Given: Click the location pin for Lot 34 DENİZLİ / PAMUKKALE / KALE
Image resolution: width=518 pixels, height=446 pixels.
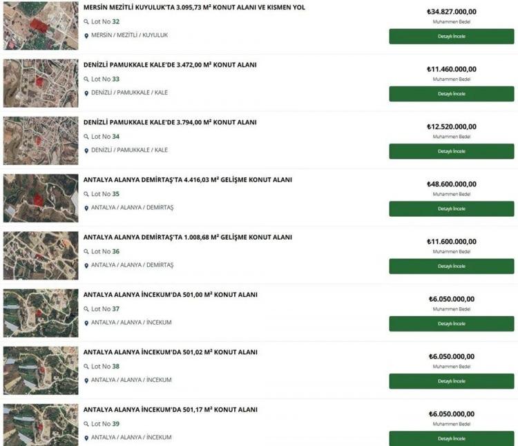Looking at the screenshot, I should coord(86,151).
